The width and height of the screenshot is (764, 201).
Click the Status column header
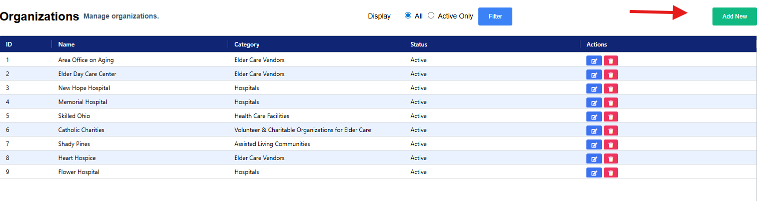coord(419,44)
